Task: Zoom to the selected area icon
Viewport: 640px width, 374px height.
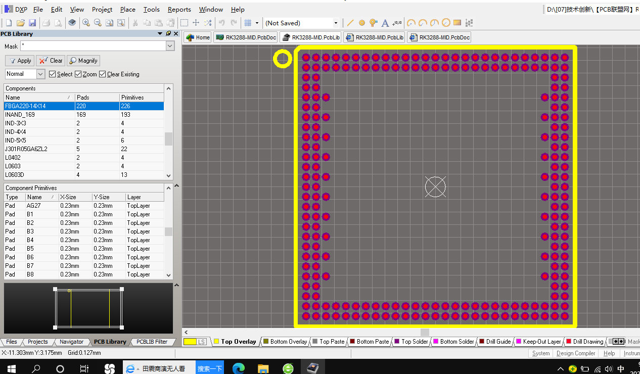Action: click(x=121, y=23)
